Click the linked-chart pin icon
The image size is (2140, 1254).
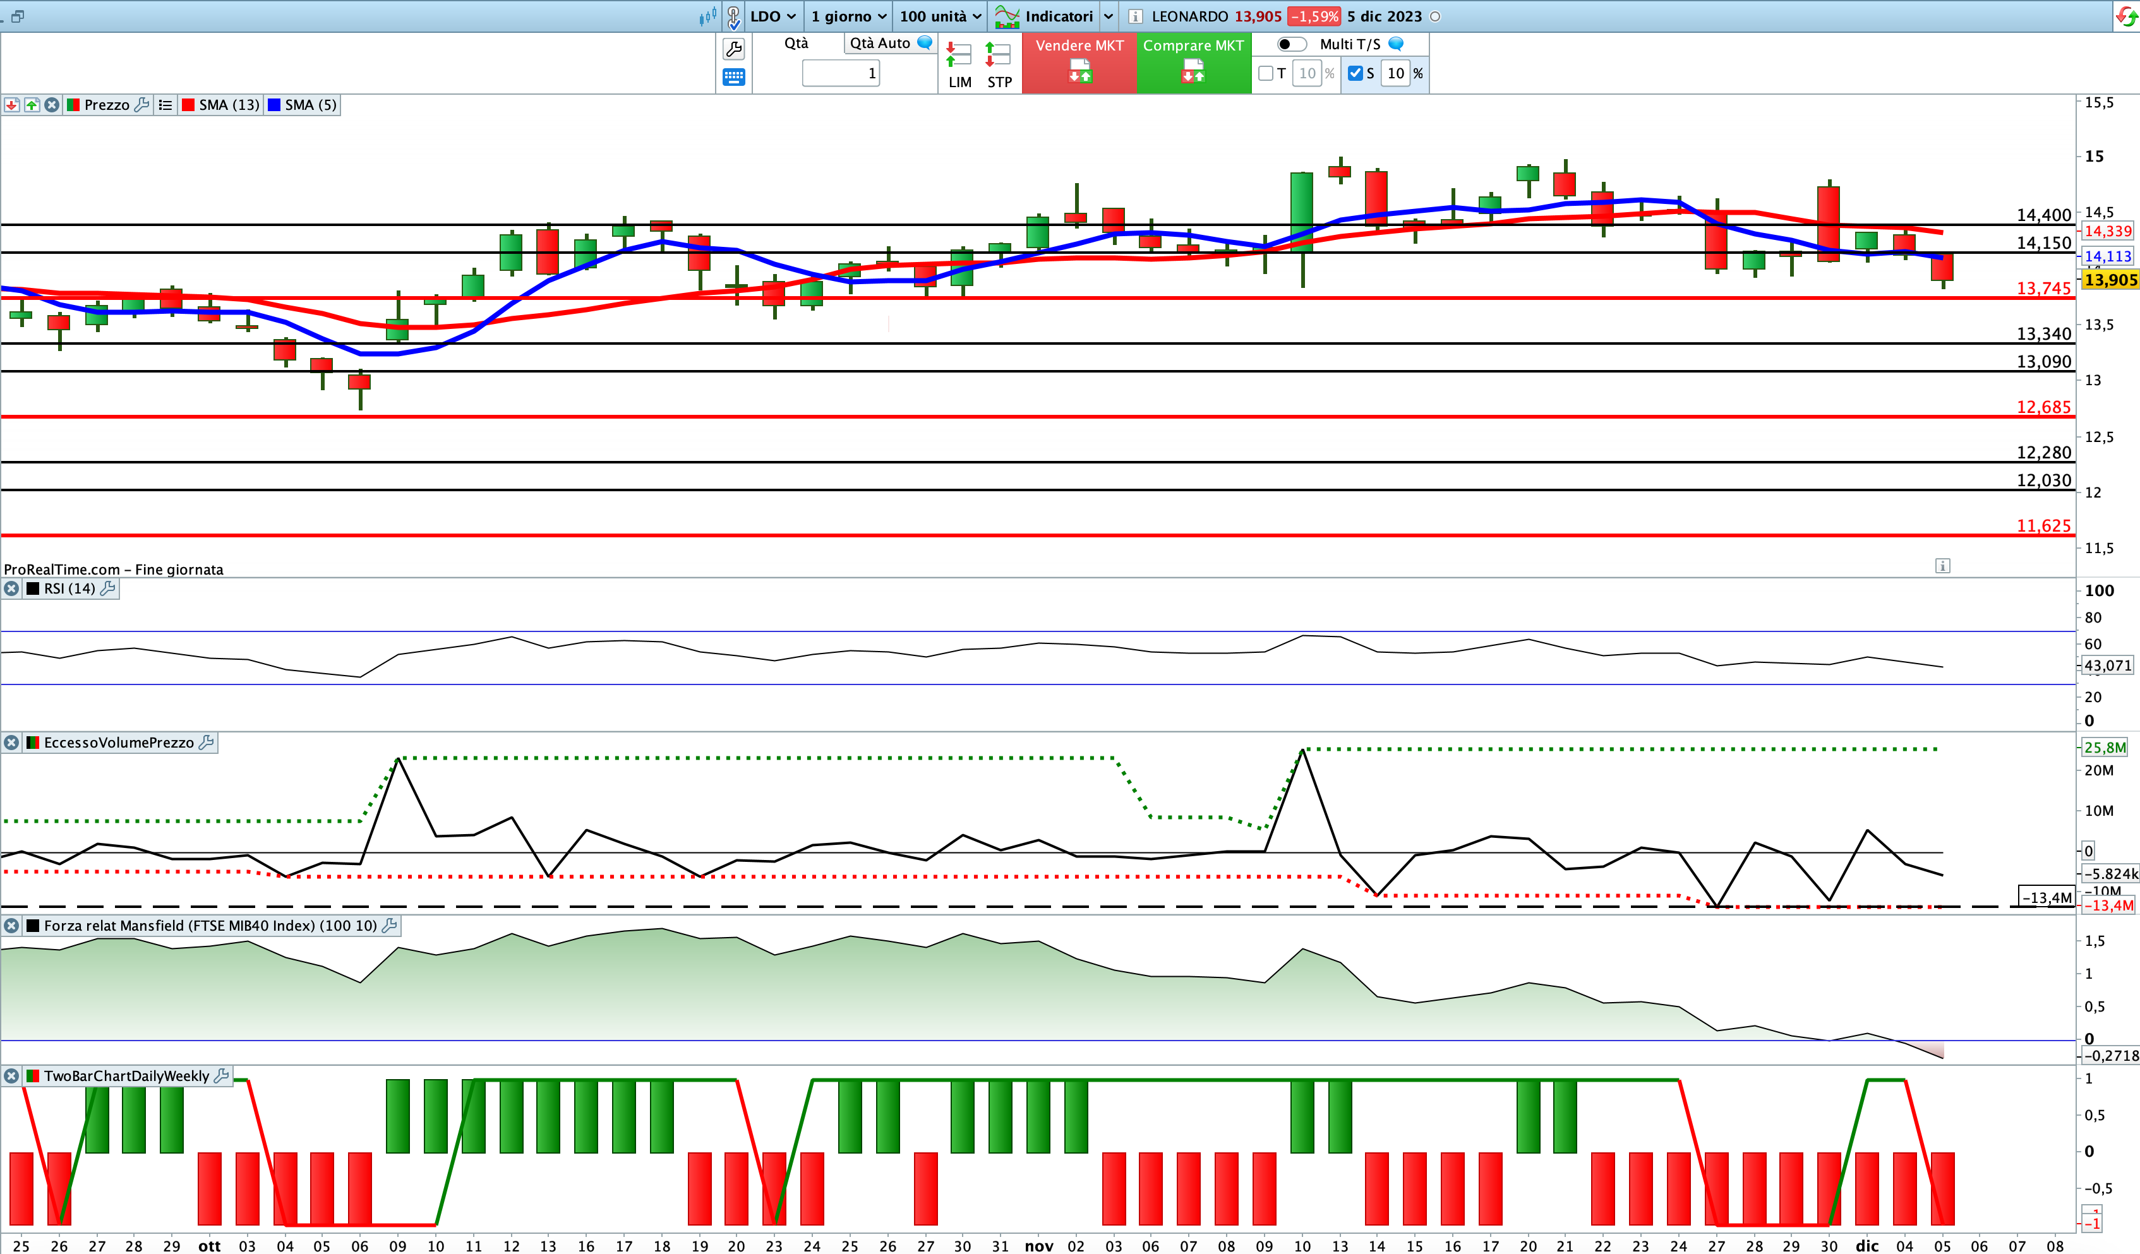[734, 16]
